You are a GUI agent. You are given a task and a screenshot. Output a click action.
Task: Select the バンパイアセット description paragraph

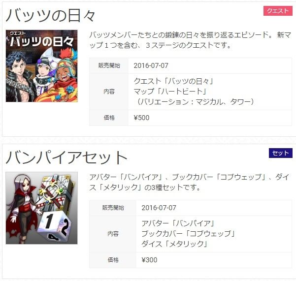[189, 182]
